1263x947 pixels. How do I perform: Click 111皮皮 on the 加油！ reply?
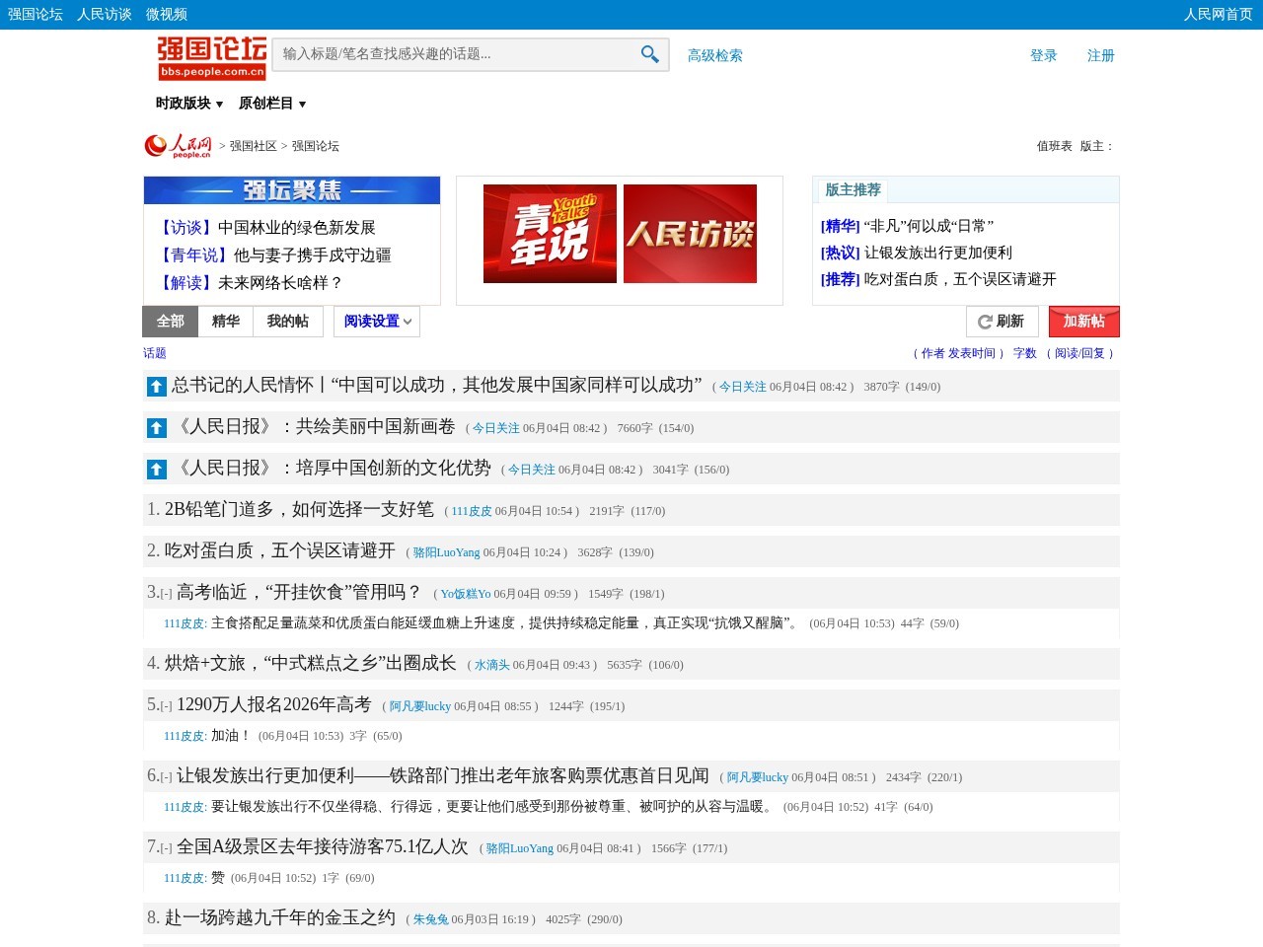pyautogui.click(x=185, y=736)
